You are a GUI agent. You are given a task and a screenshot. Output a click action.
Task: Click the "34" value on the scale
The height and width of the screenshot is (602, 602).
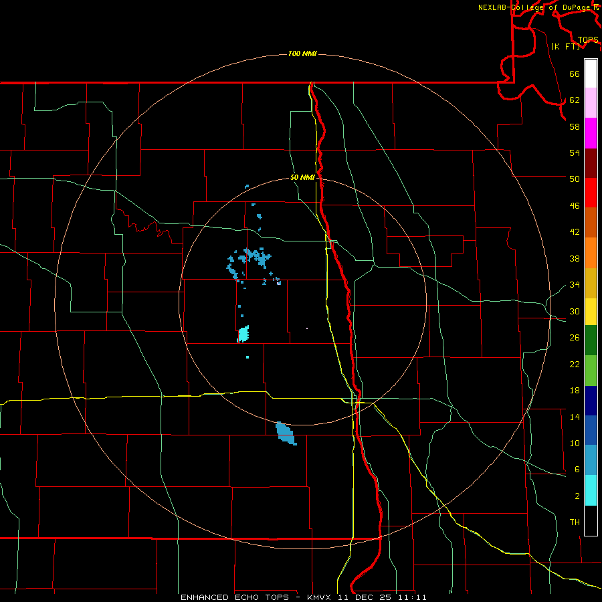pyautogui.click(x=575, y=284)
